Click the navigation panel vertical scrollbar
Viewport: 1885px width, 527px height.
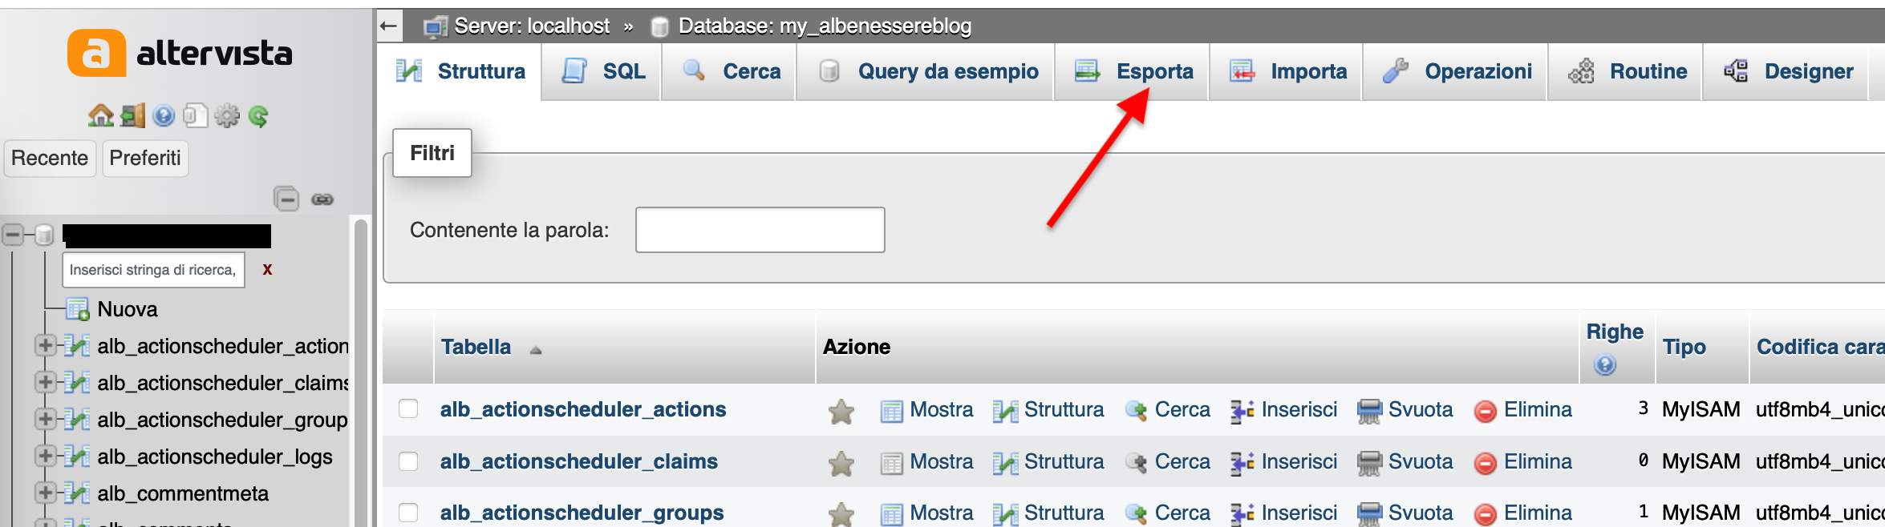click(x=361, y=372)
